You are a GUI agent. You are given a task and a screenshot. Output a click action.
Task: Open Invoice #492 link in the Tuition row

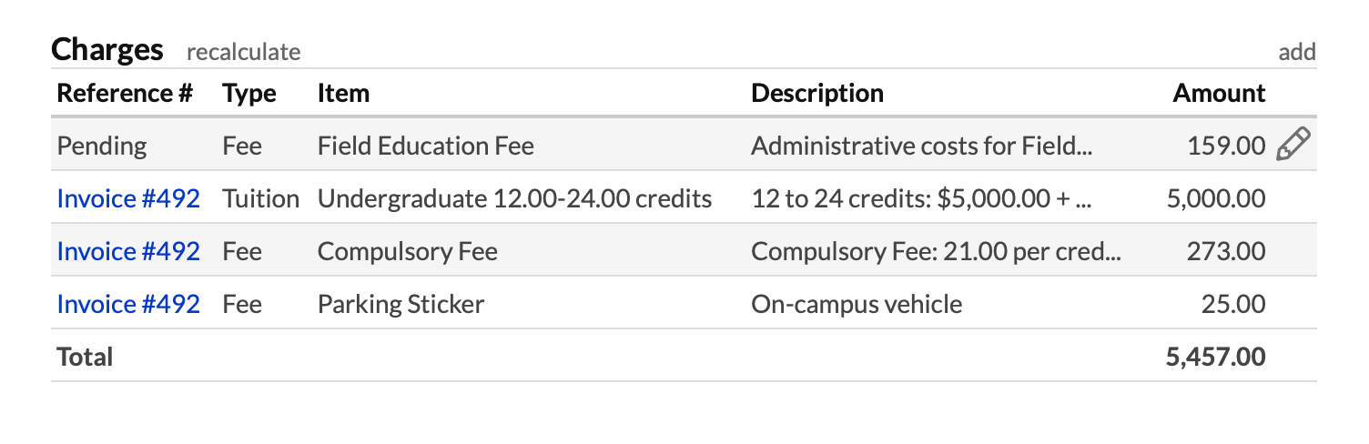(128, 198)
